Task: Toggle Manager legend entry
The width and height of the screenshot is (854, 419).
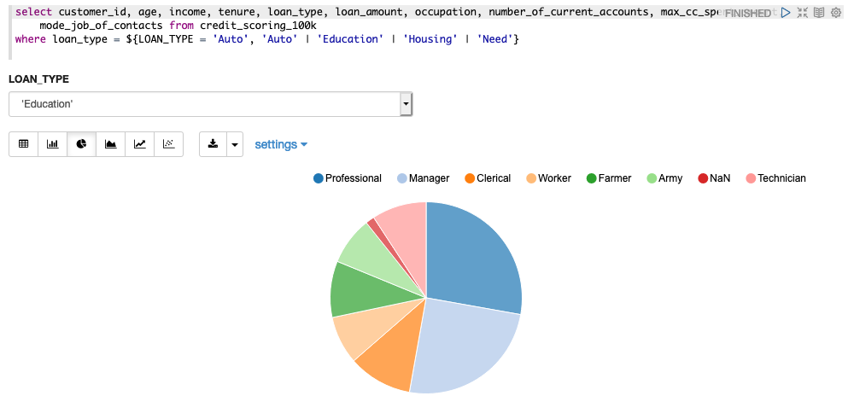Action: 424,178
